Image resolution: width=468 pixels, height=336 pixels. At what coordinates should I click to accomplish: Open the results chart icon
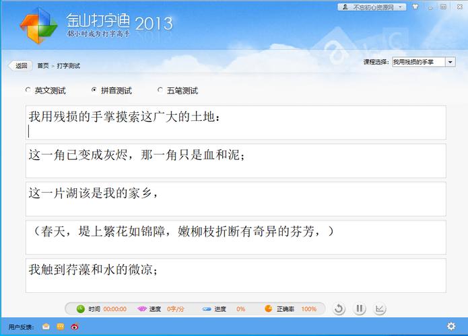[380, 308]
